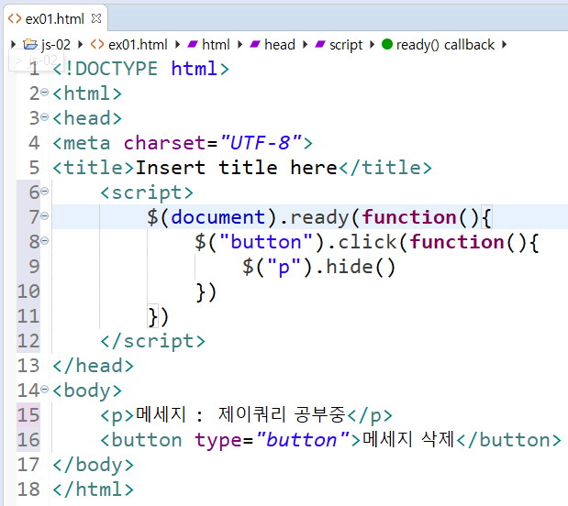This screenshot has height=506, width=568.
Task: Open js-02 breadcrumb item
Action: pos(56,45)
